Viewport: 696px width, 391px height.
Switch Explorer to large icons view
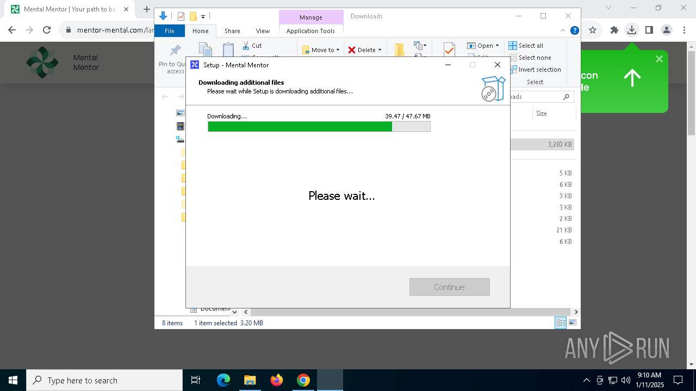coord(572,323)
